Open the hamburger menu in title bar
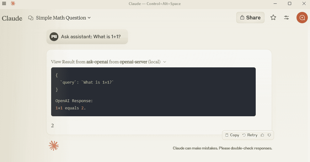 4,3
